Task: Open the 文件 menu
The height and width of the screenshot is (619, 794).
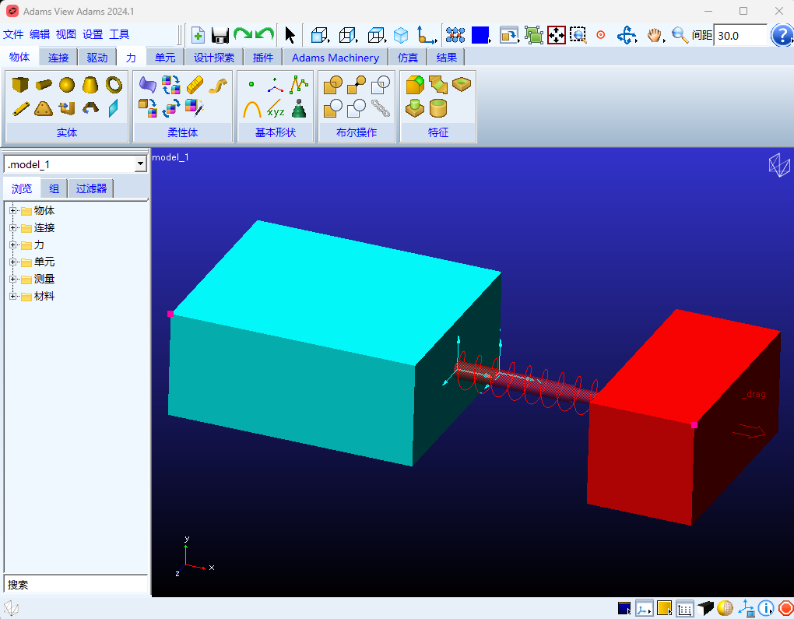Action: [13, 34]
